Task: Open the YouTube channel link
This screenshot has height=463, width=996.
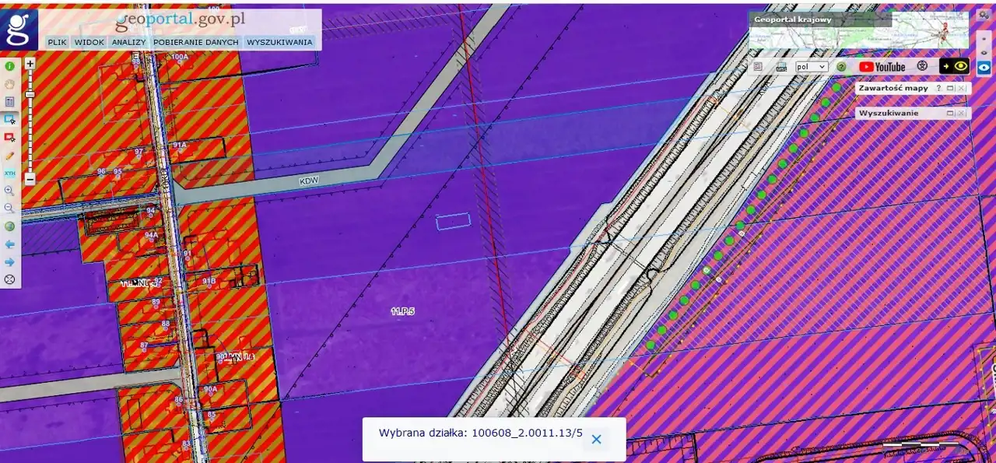Action: (882, 67)
